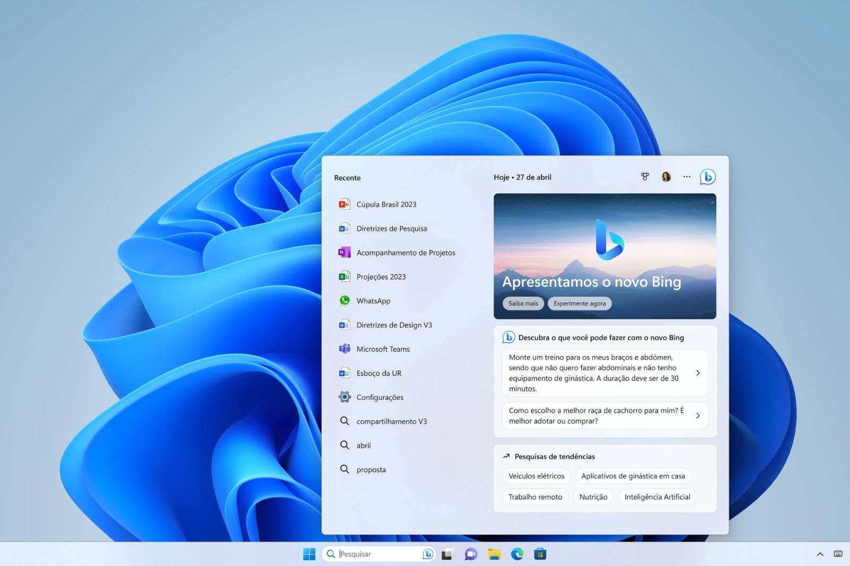Open the Projeções 2023 Excel spreadsheet

click(x=381, y=276)
